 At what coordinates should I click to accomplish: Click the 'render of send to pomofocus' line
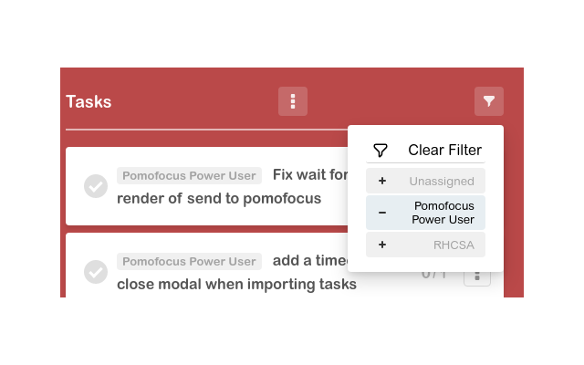coord(219,198)
